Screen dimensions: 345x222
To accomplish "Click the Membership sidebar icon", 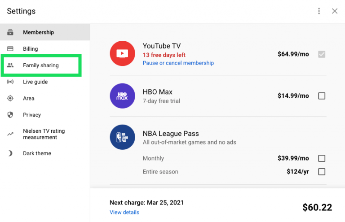I will pos(10,32).
